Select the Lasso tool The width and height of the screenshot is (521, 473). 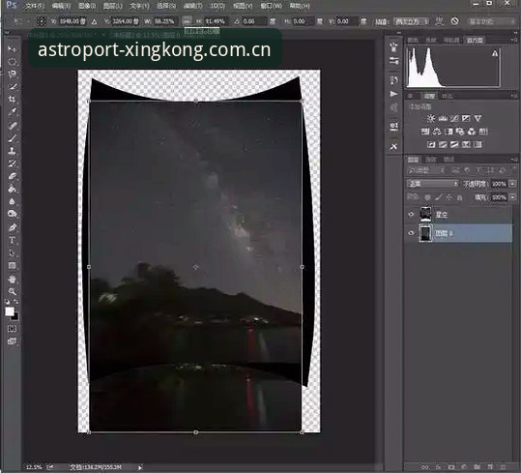click(x=13, y=74)
